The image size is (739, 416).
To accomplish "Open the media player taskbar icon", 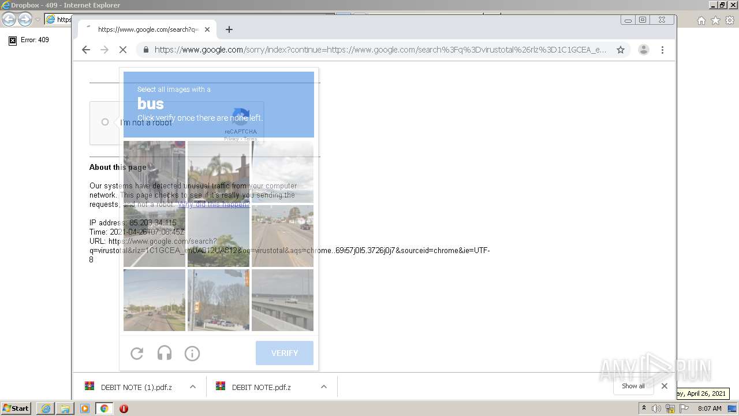I will pyautogui.click(x=85, y=408).
